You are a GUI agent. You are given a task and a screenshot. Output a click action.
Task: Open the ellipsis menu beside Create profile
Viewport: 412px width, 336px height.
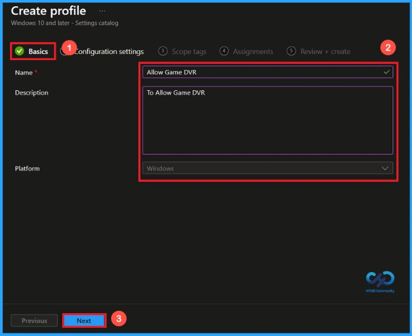point(102,11)
